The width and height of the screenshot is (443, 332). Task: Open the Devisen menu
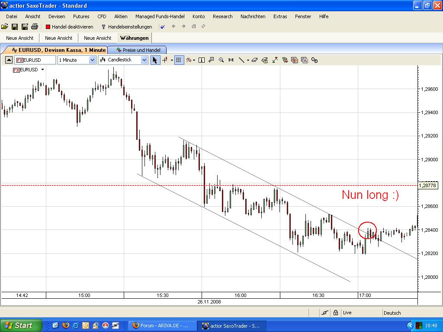click(56, 16)
